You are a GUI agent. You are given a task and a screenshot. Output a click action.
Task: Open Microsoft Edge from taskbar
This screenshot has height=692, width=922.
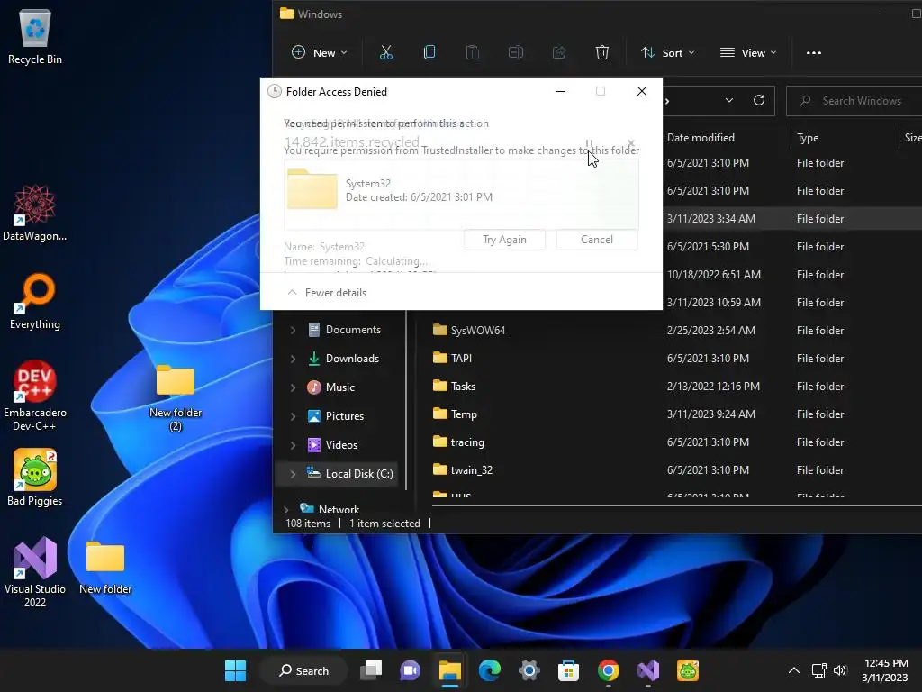(489, 670)
